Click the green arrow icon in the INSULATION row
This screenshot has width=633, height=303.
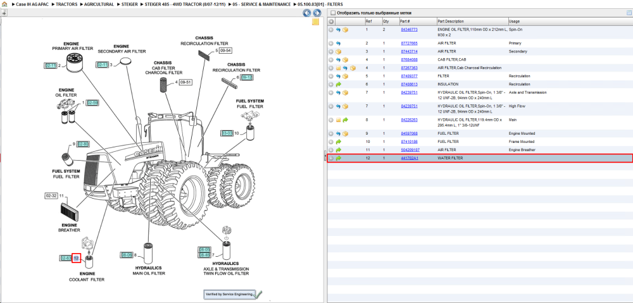338,84
